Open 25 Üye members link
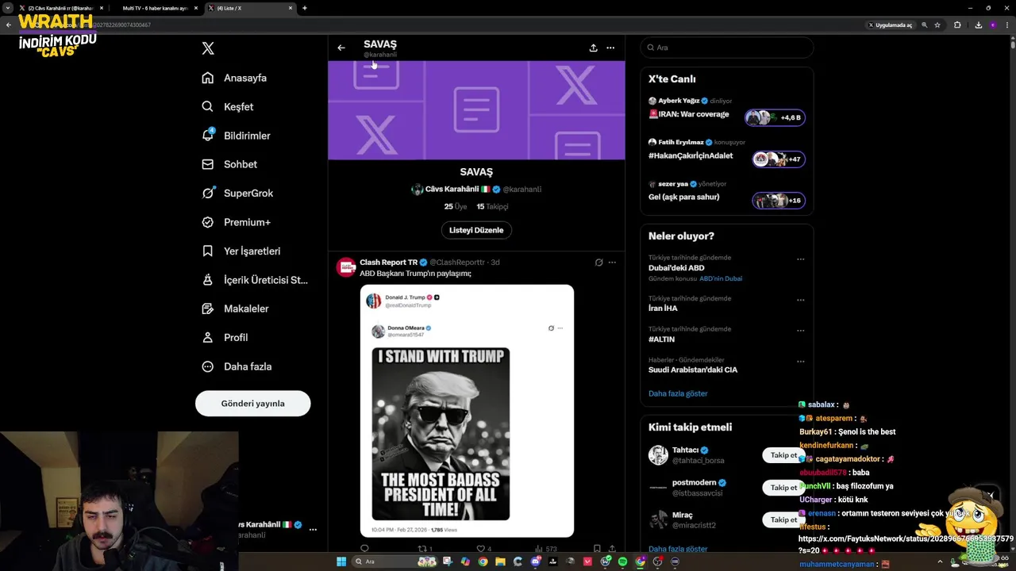The width and height of the screenshot is (1016, 571). click(455, 206)
